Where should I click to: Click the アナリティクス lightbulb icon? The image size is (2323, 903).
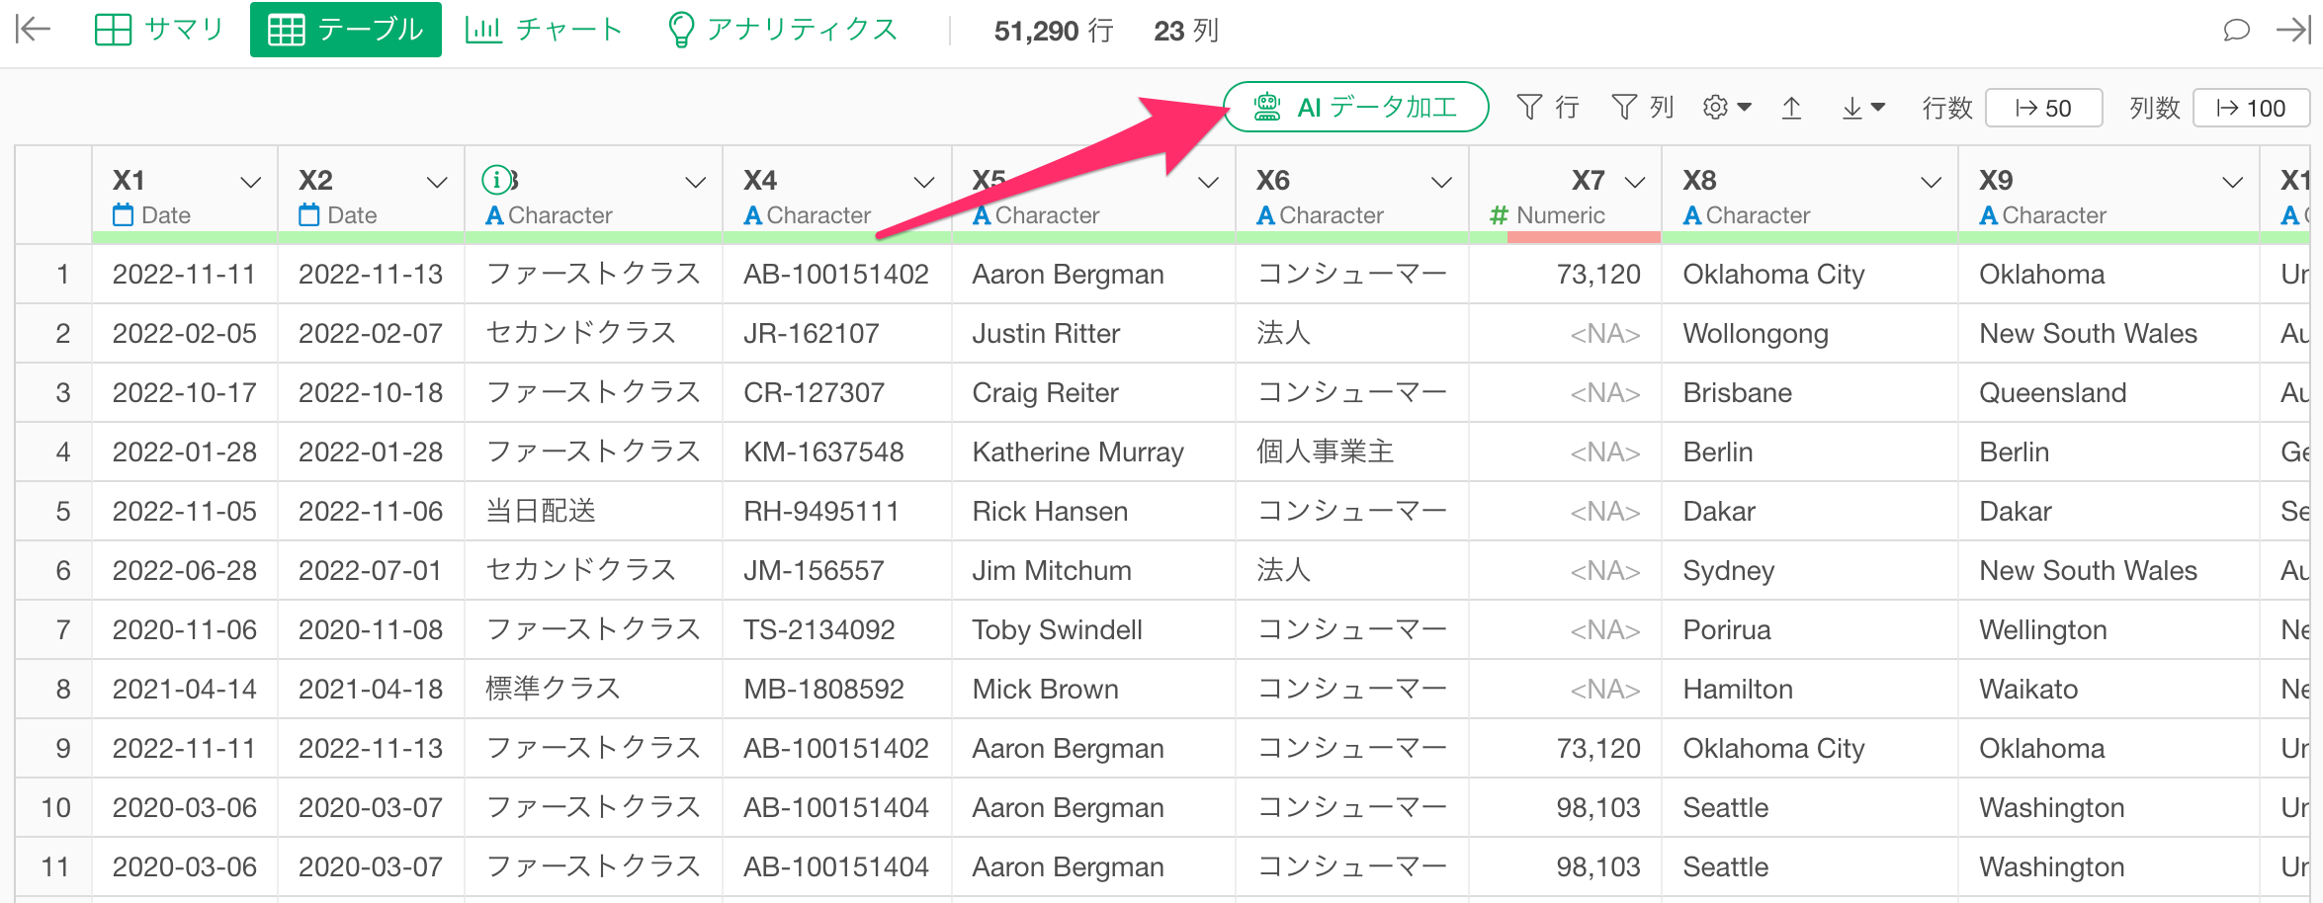click(x=680, y=30)
